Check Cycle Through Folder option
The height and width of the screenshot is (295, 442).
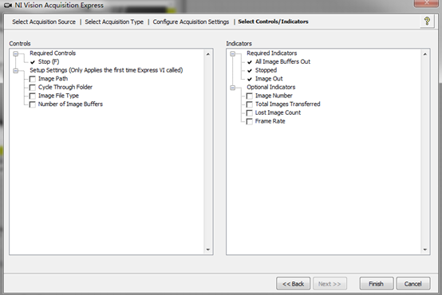tap(33, 88)
